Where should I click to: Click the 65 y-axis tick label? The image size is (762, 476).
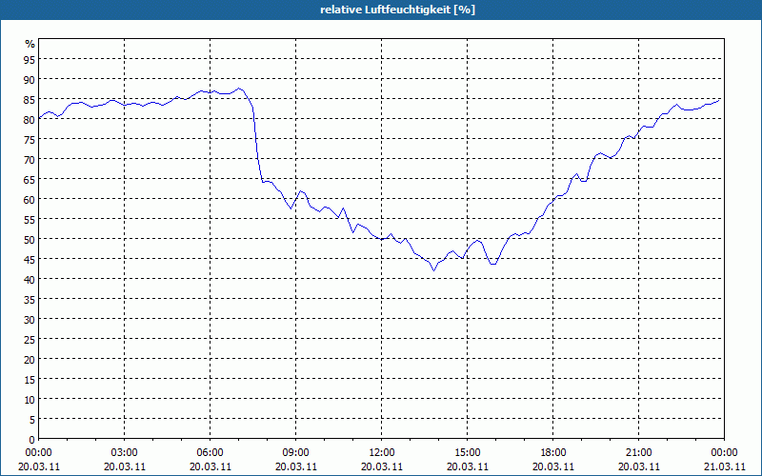tap(29, 179)
